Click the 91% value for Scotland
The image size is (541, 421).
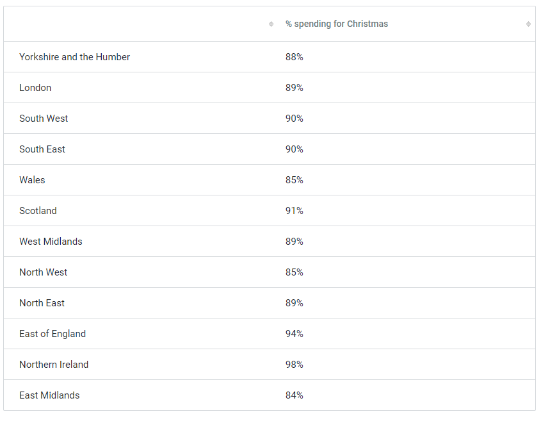pos(295,211)
